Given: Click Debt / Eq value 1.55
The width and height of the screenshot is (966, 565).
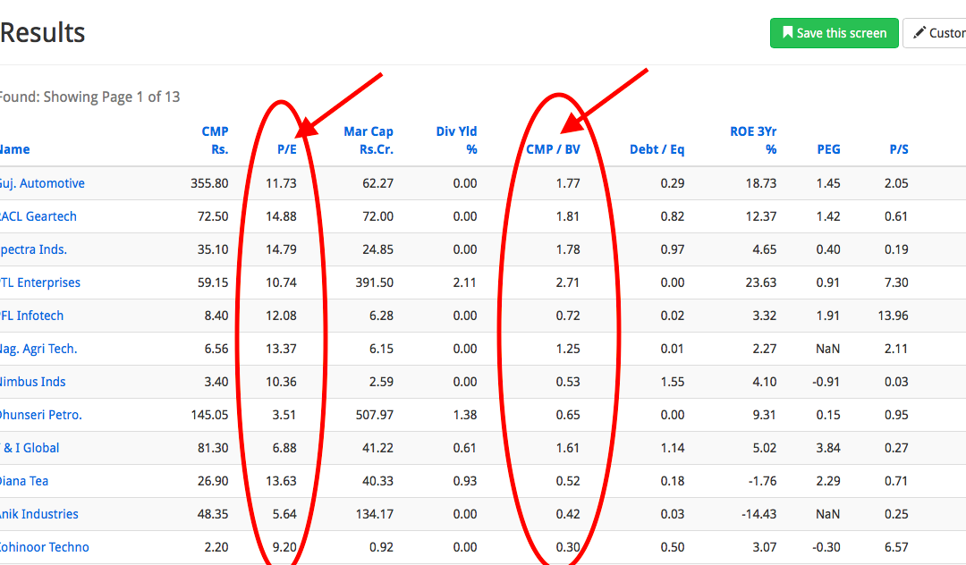Looking at the screenshot, I should click(x=672, y=383).
